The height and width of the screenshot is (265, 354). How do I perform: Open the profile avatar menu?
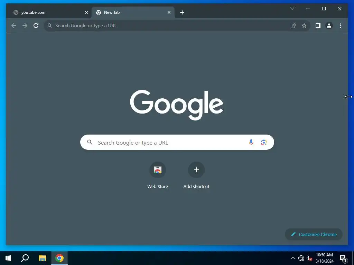[x=329, y=26]
